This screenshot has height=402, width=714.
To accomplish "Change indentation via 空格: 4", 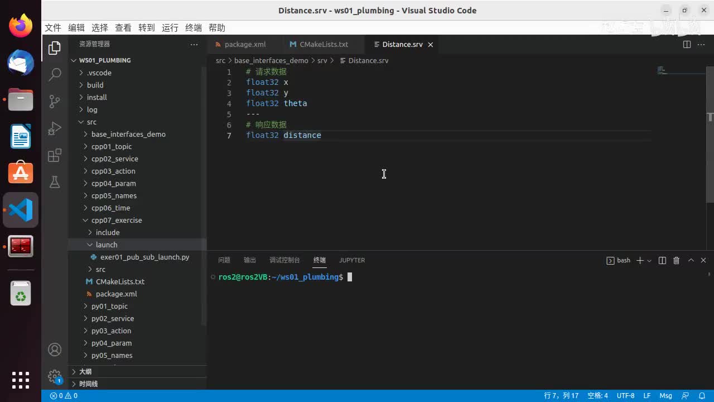I will point(597,396).
